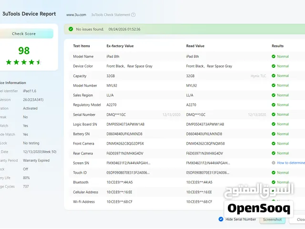
Task: Click the Ex-factory Value column header
Action: pos(120,46)
